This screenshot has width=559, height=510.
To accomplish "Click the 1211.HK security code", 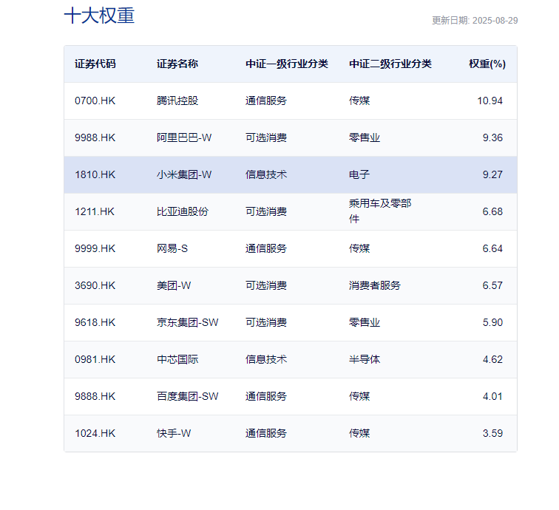I will click(x=95, y=211).
